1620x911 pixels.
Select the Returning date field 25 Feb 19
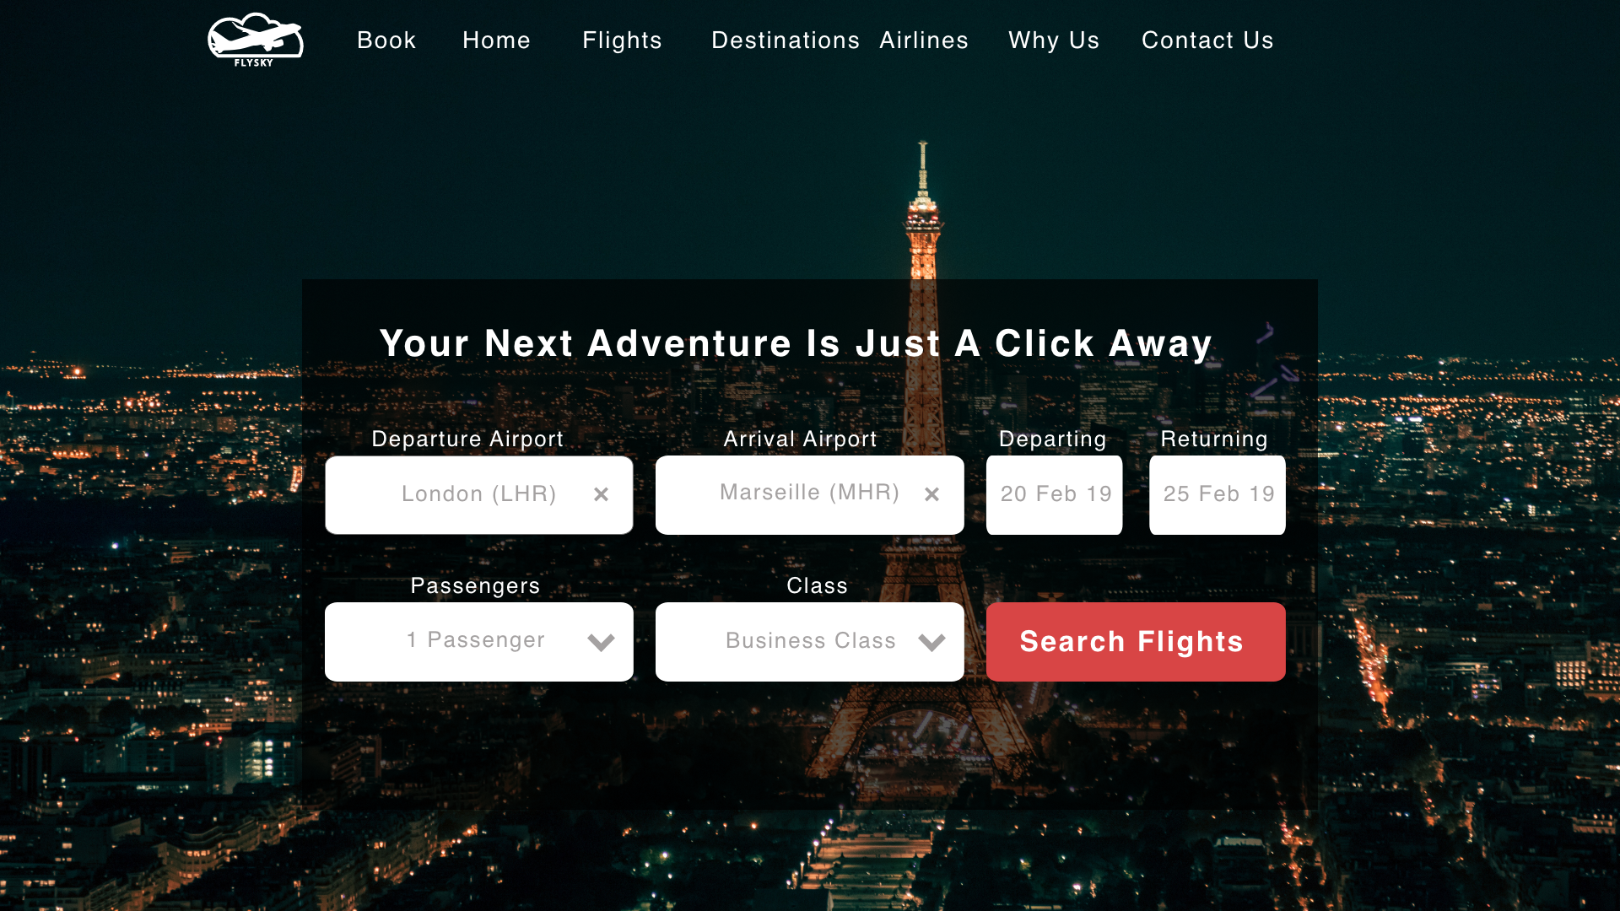pyautogui.click(x=1218, y=495)
